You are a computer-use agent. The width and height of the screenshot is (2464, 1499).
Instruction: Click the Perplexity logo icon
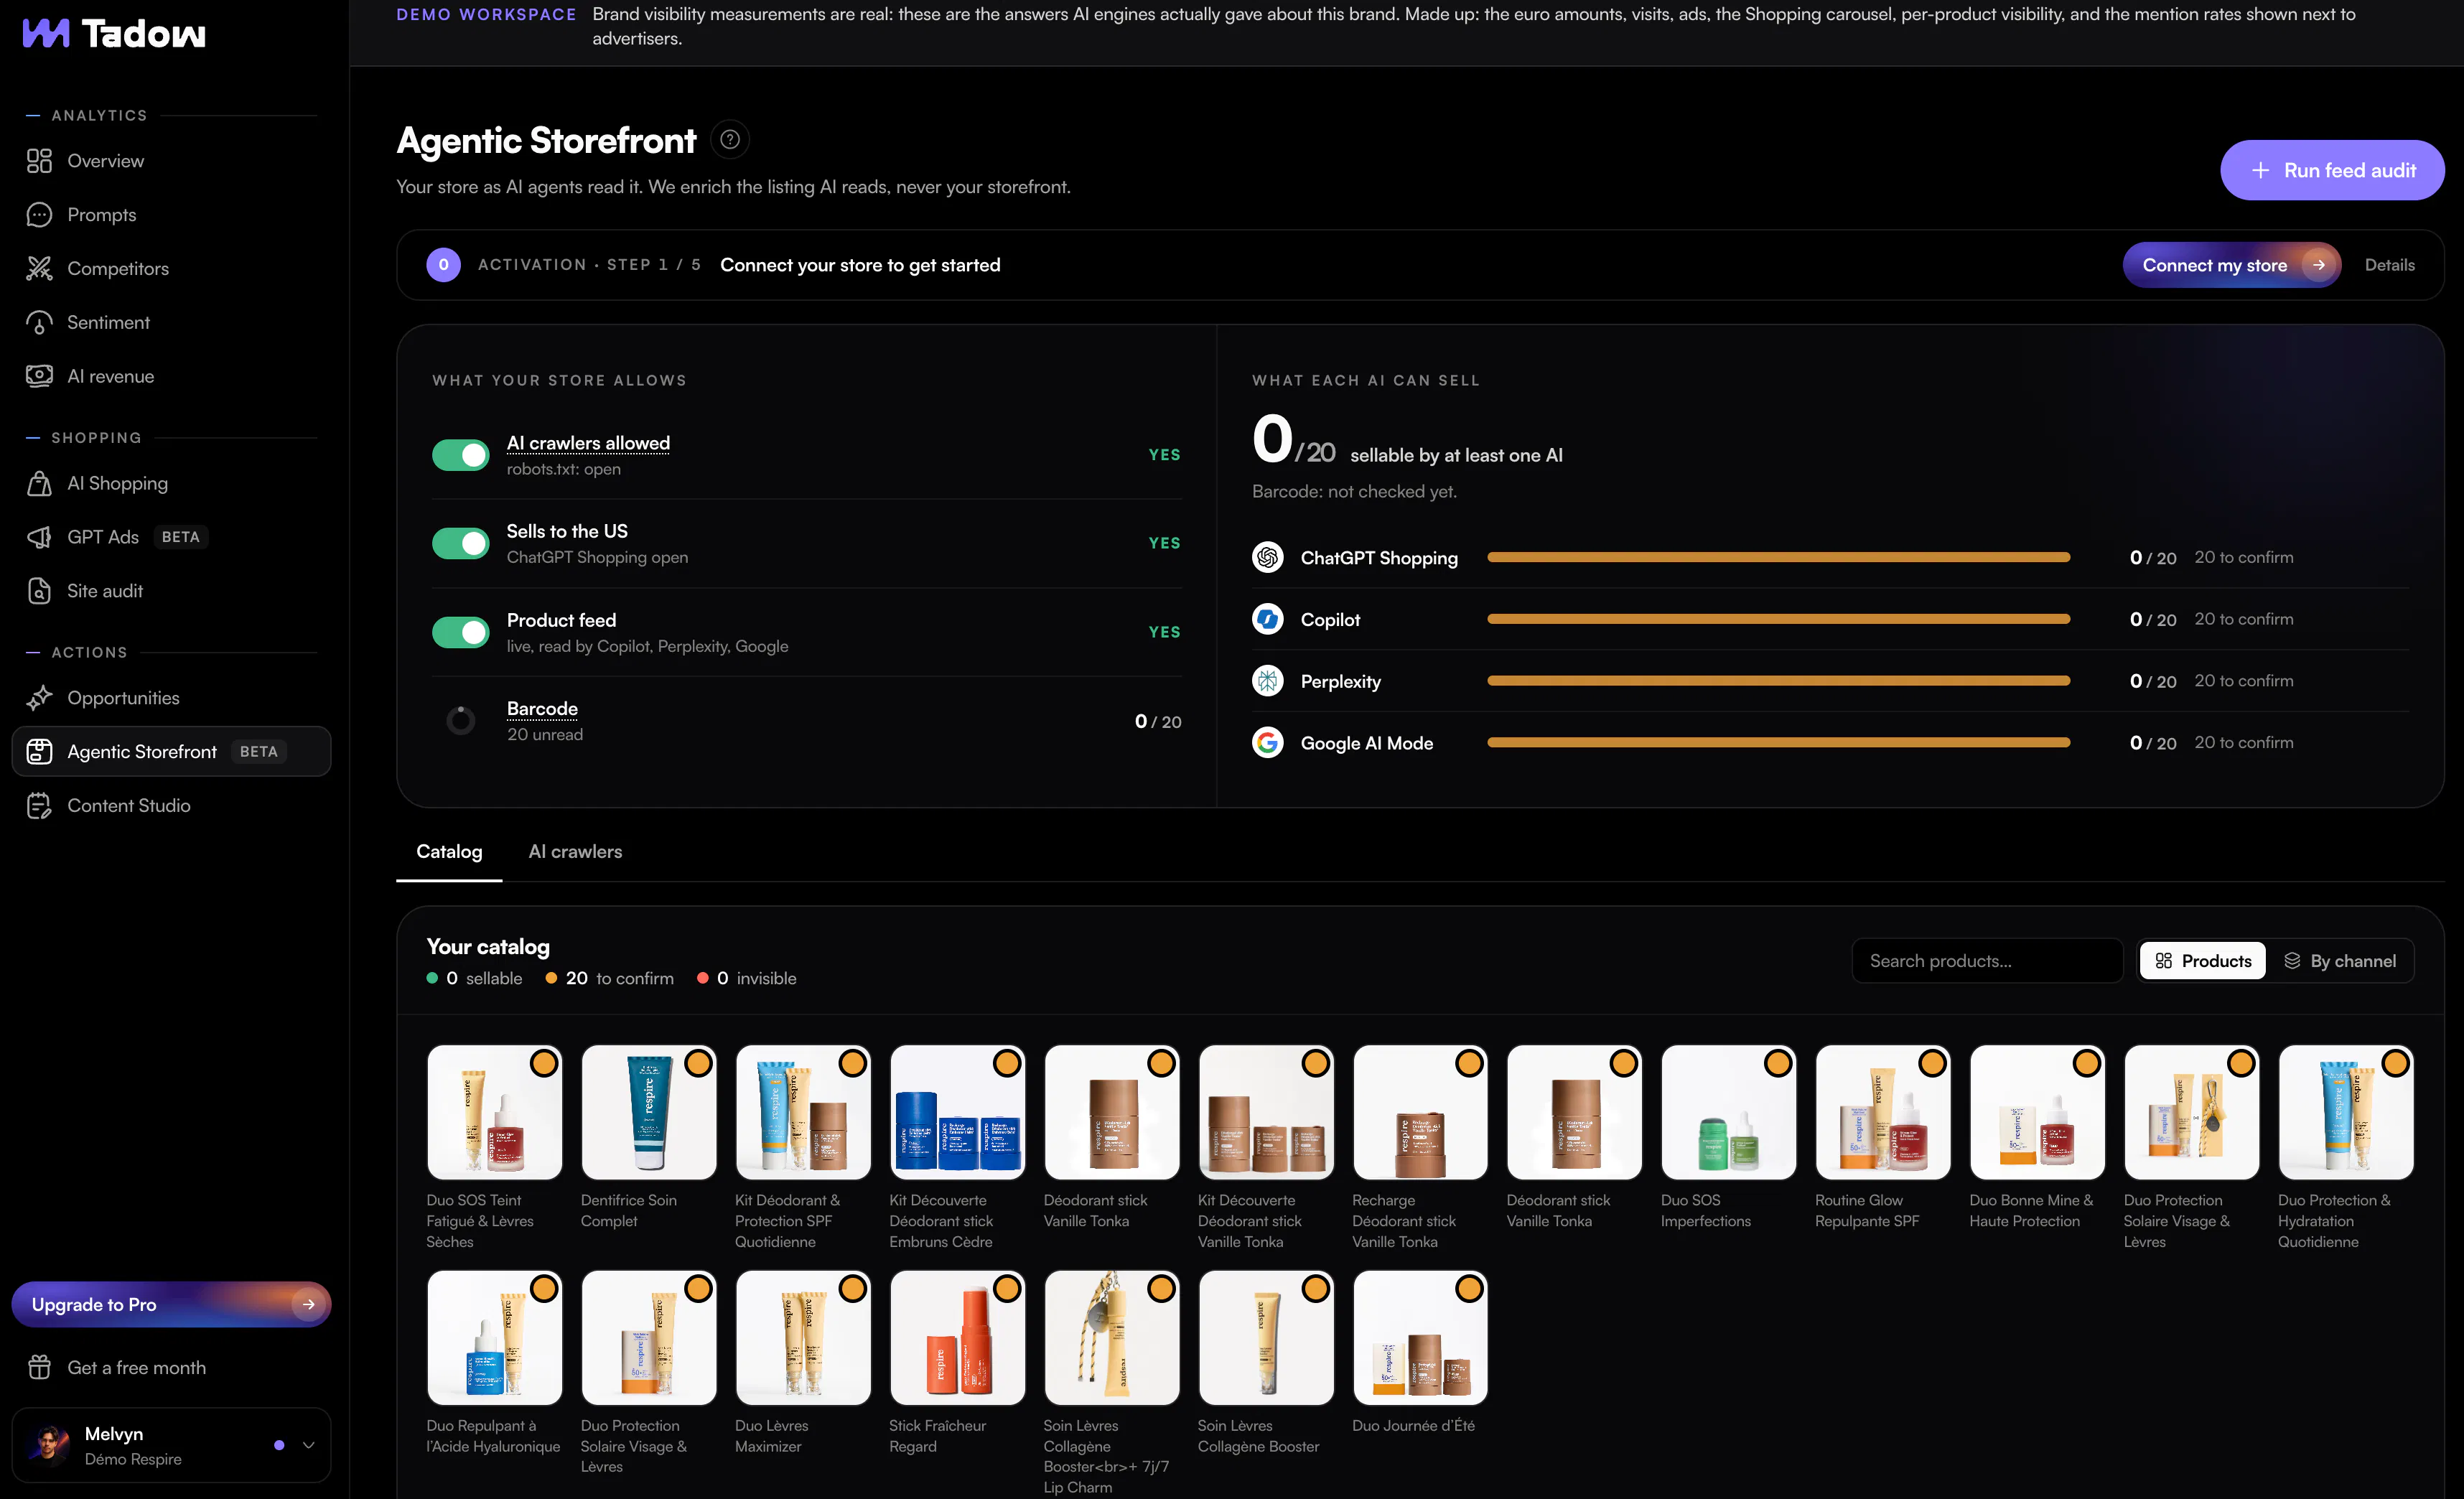1268,681
